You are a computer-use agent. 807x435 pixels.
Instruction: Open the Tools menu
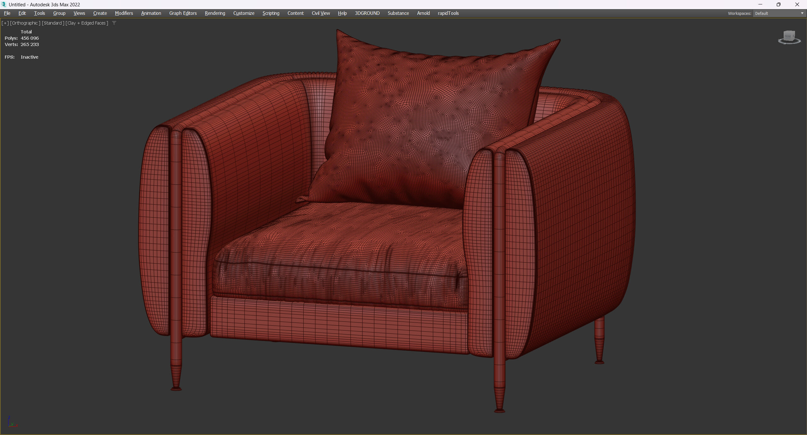point(39,13)
